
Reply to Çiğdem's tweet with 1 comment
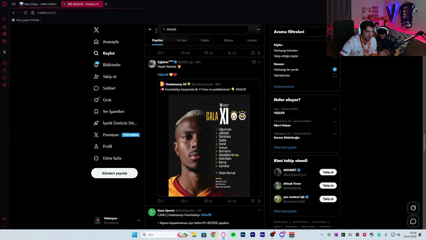click(x=160, y=201)
